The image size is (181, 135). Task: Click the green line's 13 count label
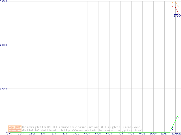178,118
